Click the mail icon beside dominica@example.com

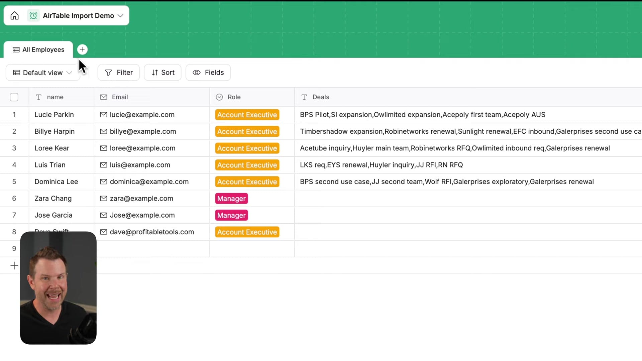click(x=104, y=182)
